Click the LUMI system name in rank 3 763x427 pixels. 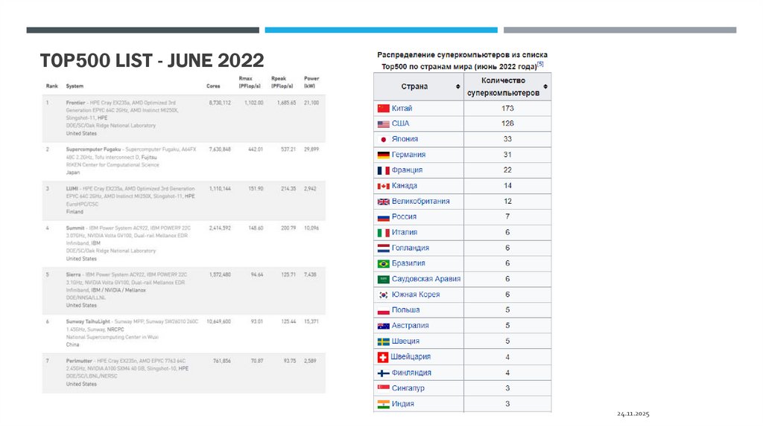pos(72,188)
